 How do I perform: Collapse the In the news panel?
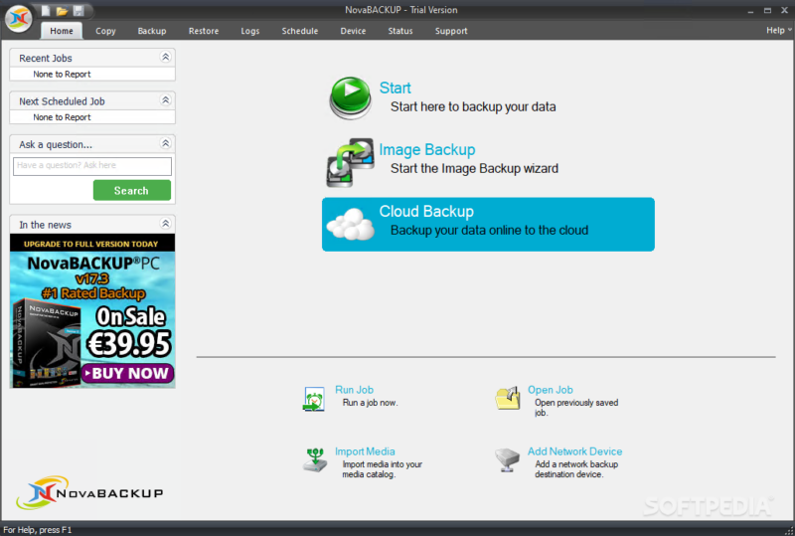click(x=165, y=224)
